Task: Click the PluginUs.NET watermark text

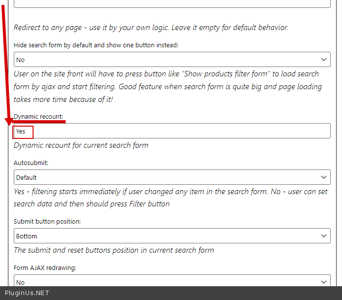Action: (27, 293)
